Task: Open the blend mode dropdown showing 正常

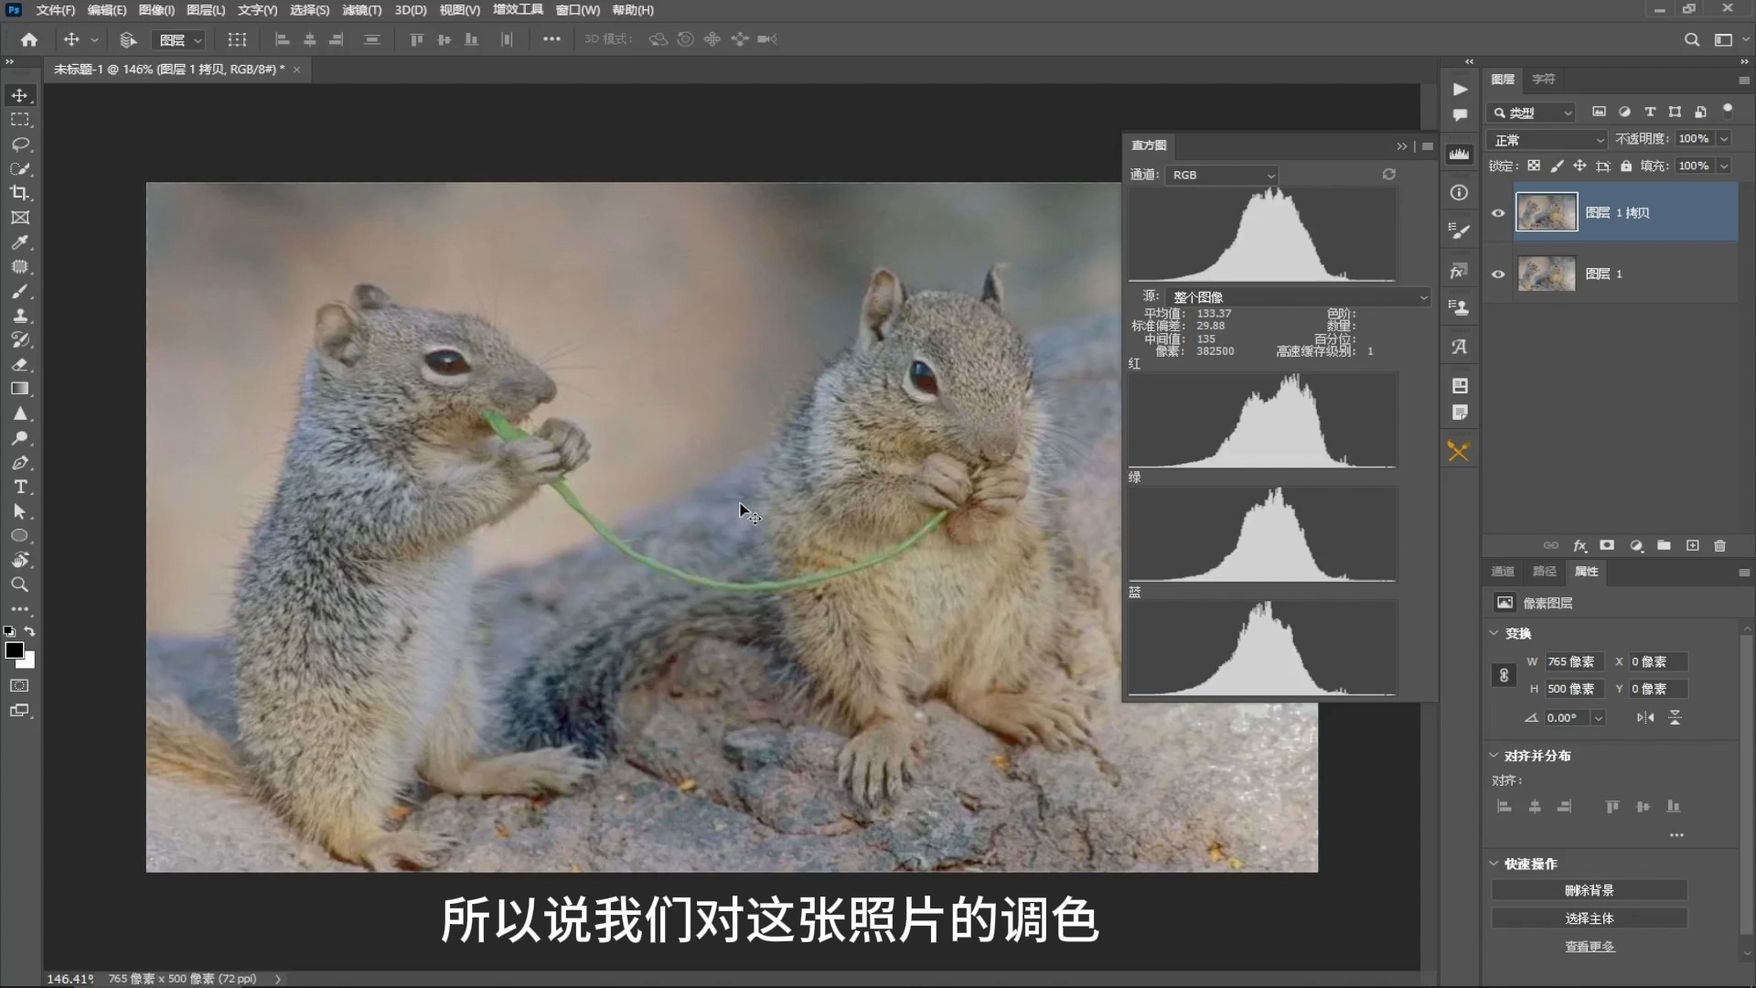Action: 1547,138
